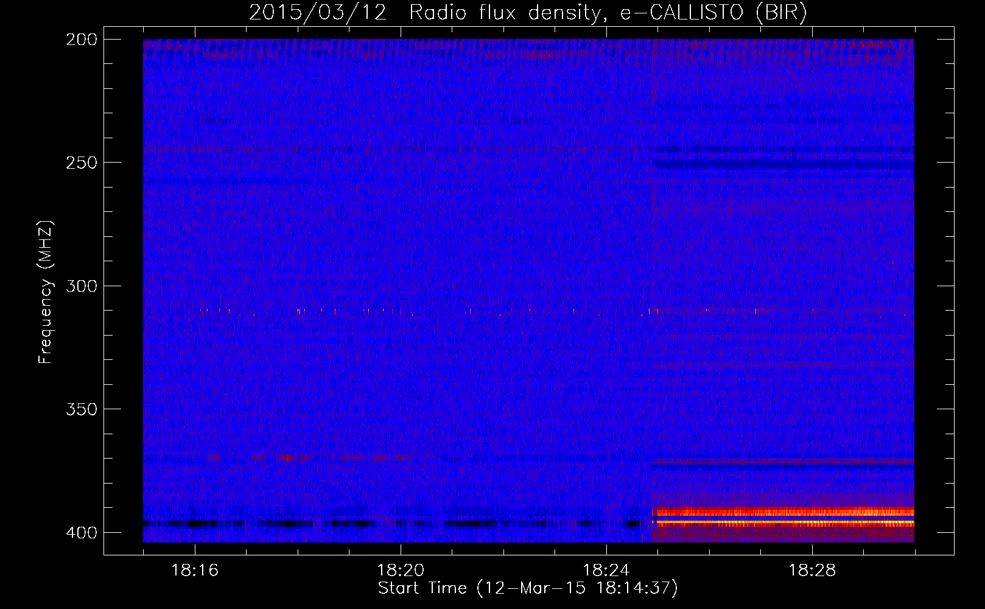Click the 200 frequency tick label
Image resolution: width=985 pixels, height=609 pixels.
(81, 39)
